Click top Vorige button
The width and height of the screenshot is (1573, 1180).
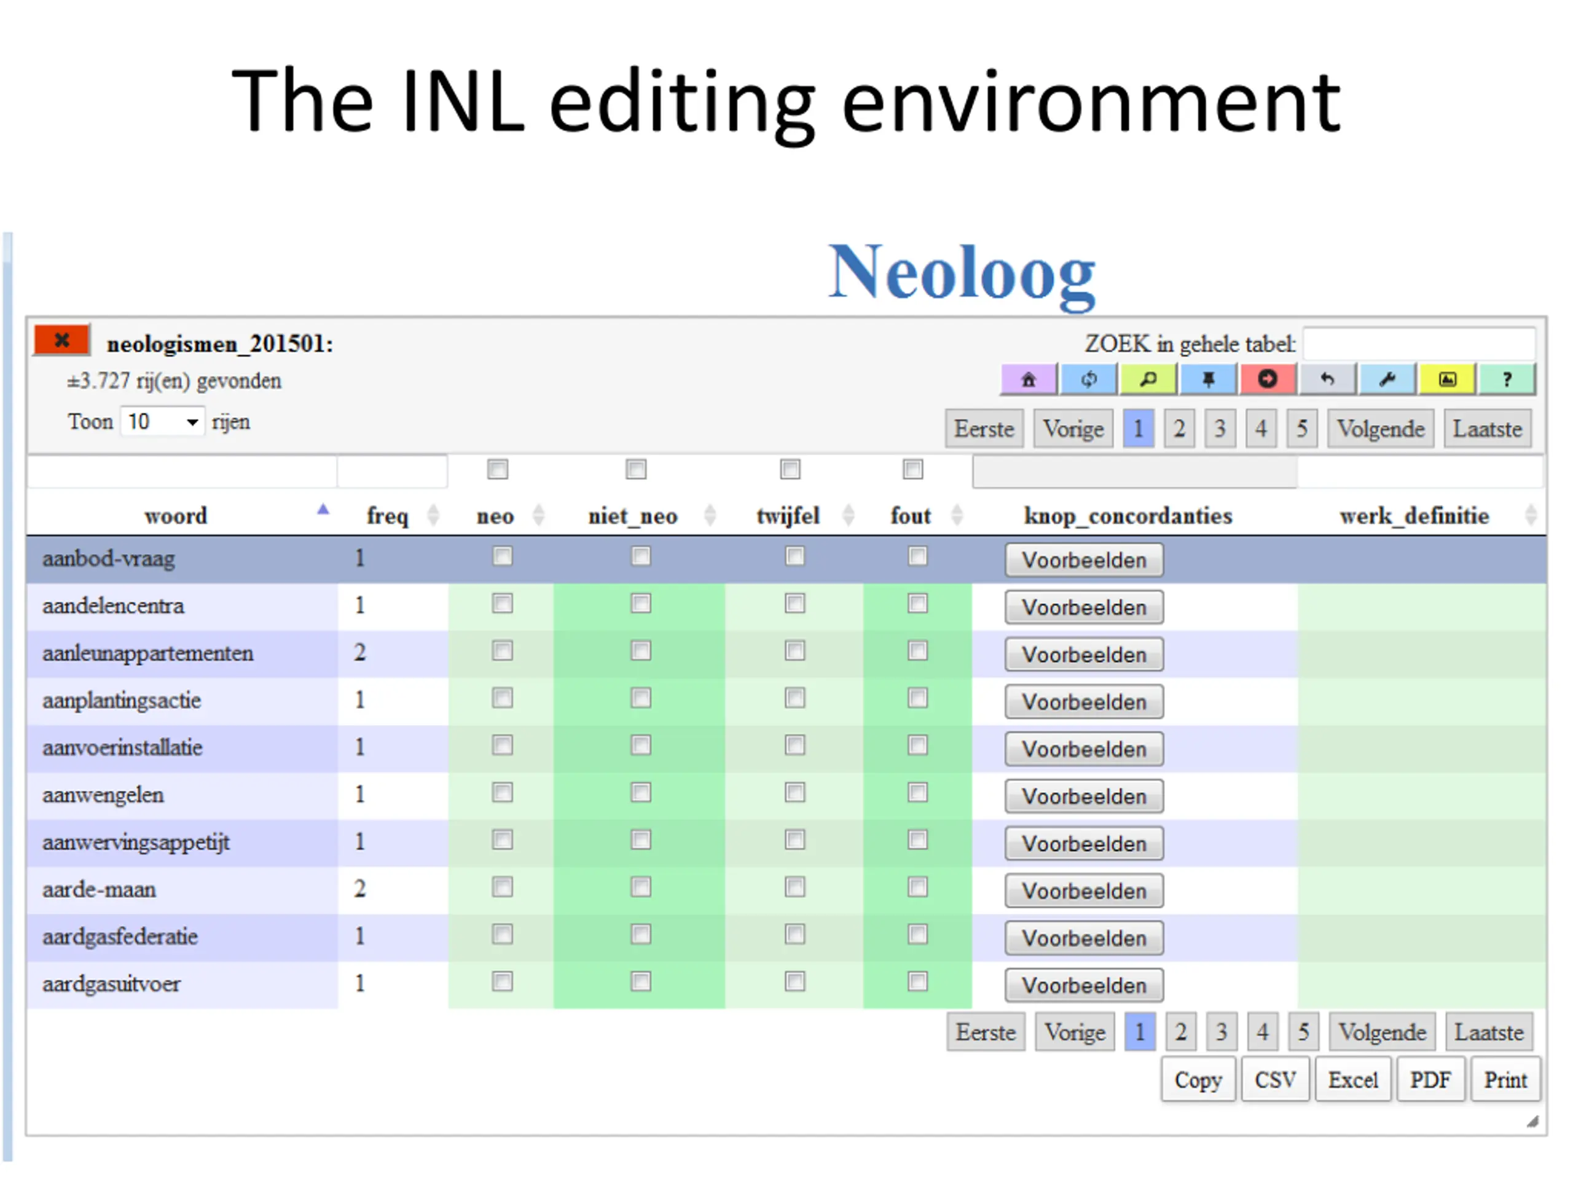[x=1074, y=429]
